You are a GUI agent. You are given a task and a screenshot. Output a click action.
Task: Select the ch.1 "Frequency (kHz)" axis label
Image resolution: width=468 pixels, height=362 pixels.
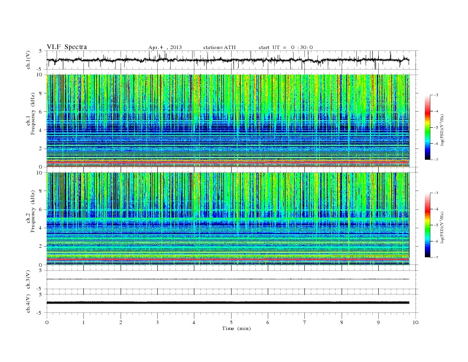click(x=32, y=114)
